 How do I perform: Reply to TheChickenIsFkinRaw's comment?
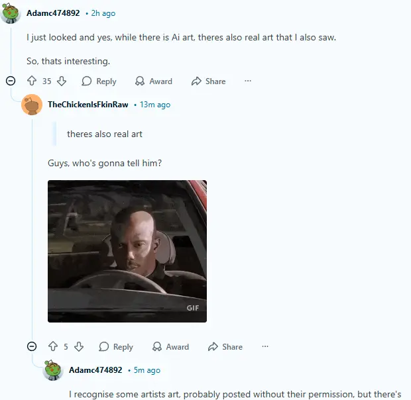tap(116, 346)
